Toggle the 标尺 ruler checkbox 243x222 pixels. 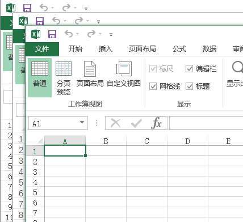(153, 69)
